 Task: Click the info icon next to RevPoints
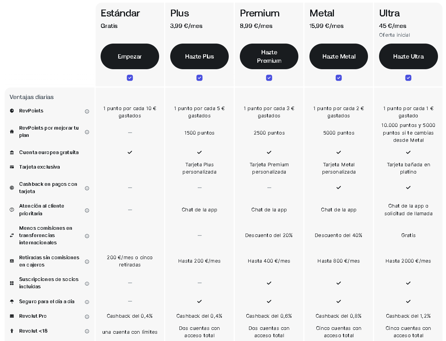click(x=87, y=112)
